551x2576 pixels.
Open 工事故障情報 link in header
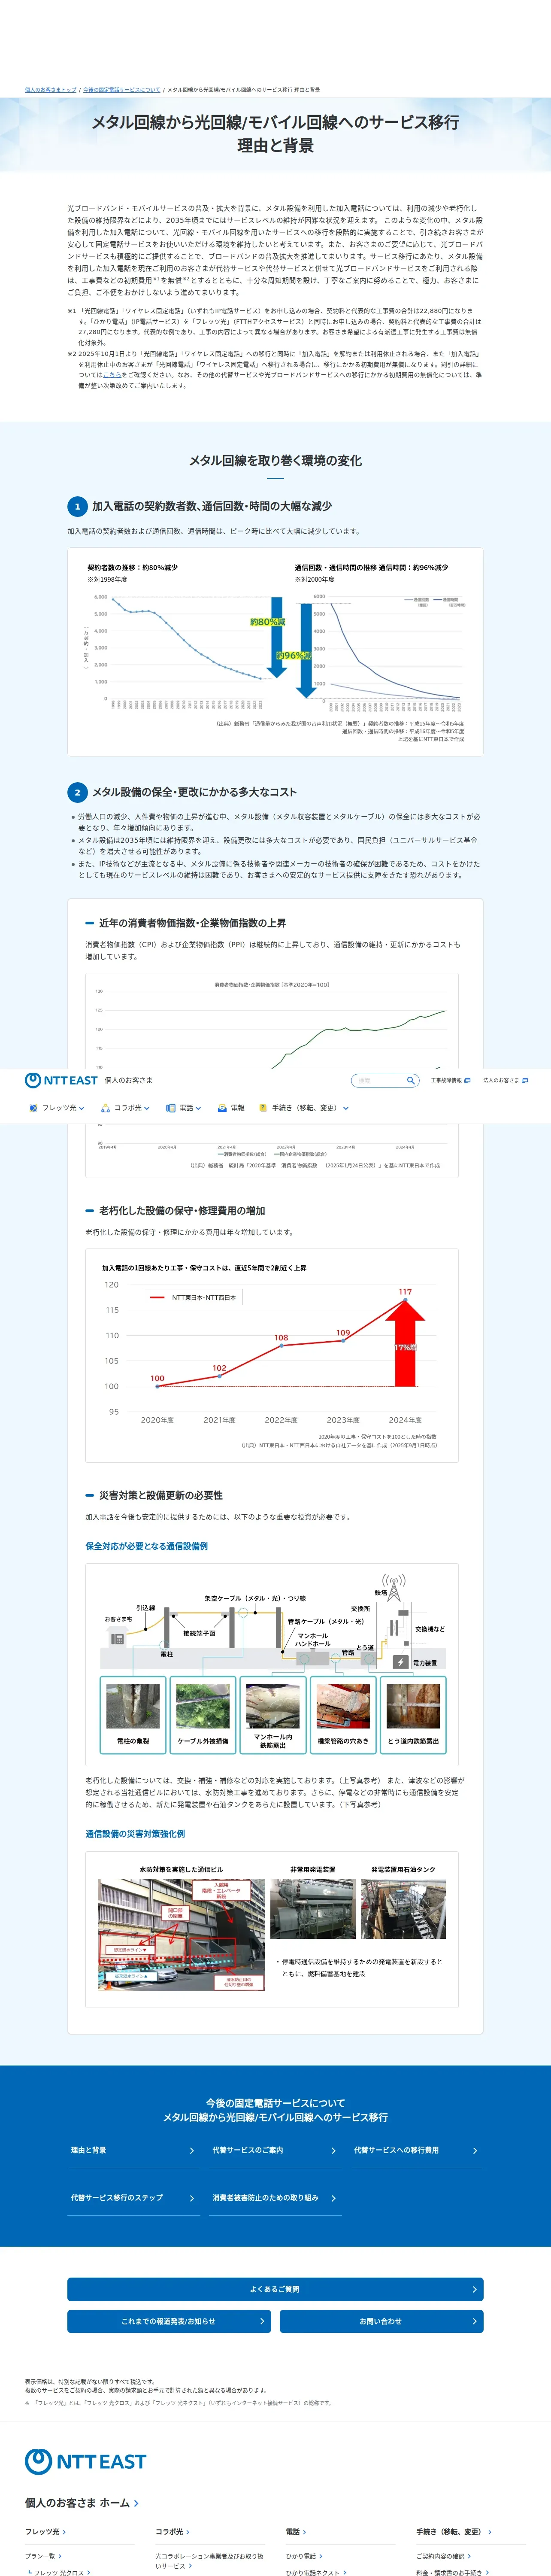[x=450, y=1080]
